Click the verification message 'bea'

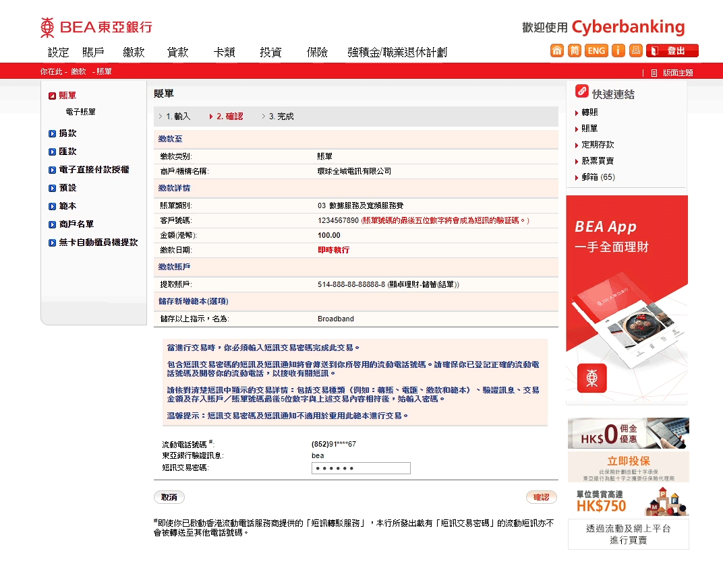[x=318, y=455]
